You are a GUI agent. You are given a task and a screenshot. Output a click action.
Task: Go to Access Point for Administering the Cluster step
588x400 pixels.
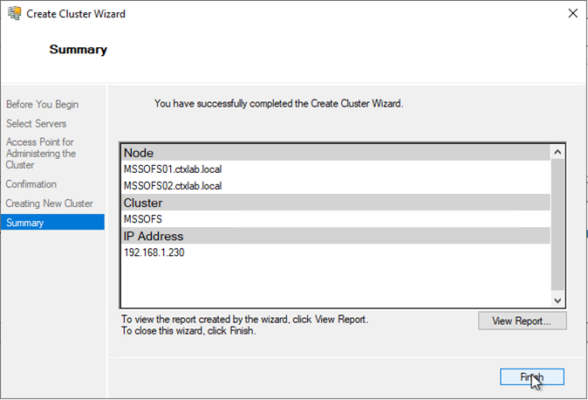41,153
